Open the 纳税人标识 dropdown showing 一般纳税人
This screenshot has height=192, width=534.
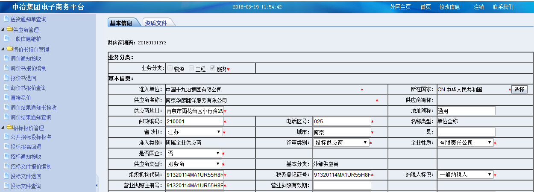pyautogui.click(x=466, y=175)
